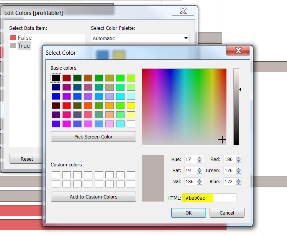Select the True data item

23,46
